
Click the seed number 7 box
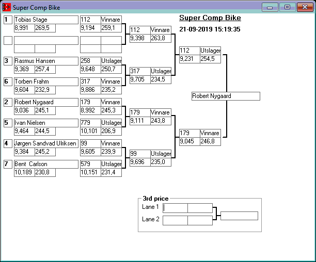[8, 164]
